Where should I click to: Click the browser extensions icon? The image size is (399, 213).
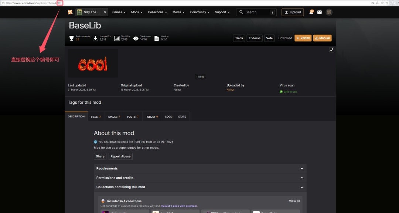[393, 3]
